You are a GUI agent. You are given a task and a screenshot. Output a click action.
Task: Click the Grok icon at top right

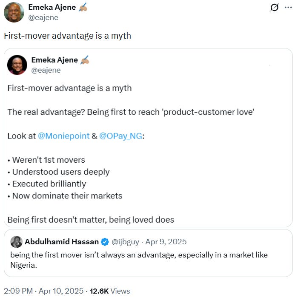pyautogui.click(x=275, y=7)
